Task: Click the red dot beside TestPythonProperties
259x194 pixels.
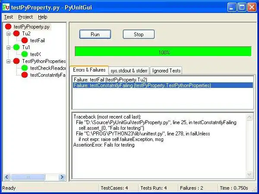Action: coord(16,61)
